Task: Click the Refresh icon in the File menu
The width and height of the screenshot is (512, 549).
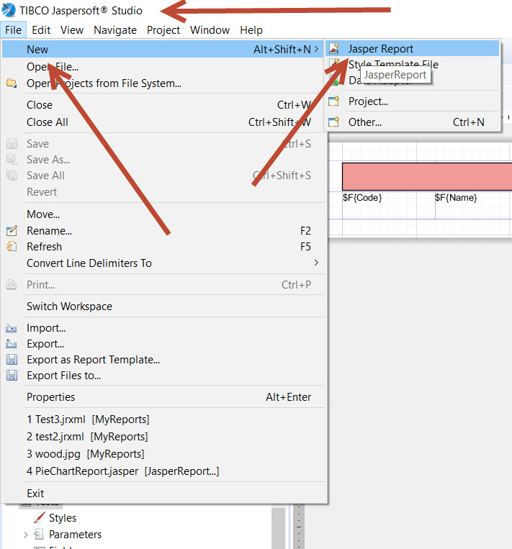Action: pos(12,247)
